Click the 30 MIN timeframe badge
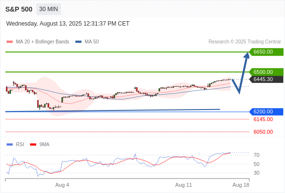 click(x=48, y=9)
